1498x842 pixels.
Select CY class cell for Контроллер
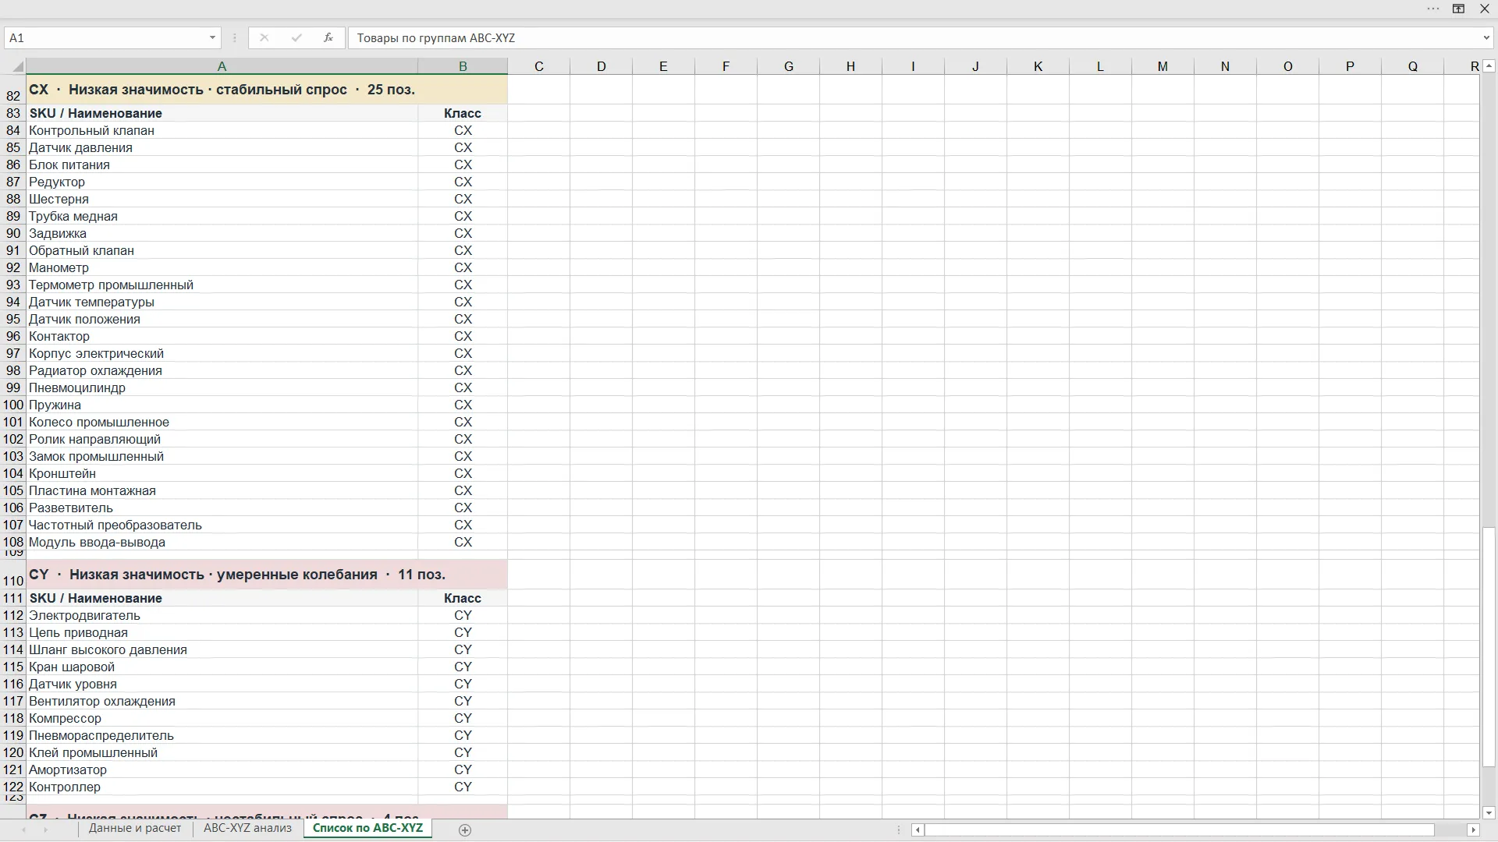point(463,787)
